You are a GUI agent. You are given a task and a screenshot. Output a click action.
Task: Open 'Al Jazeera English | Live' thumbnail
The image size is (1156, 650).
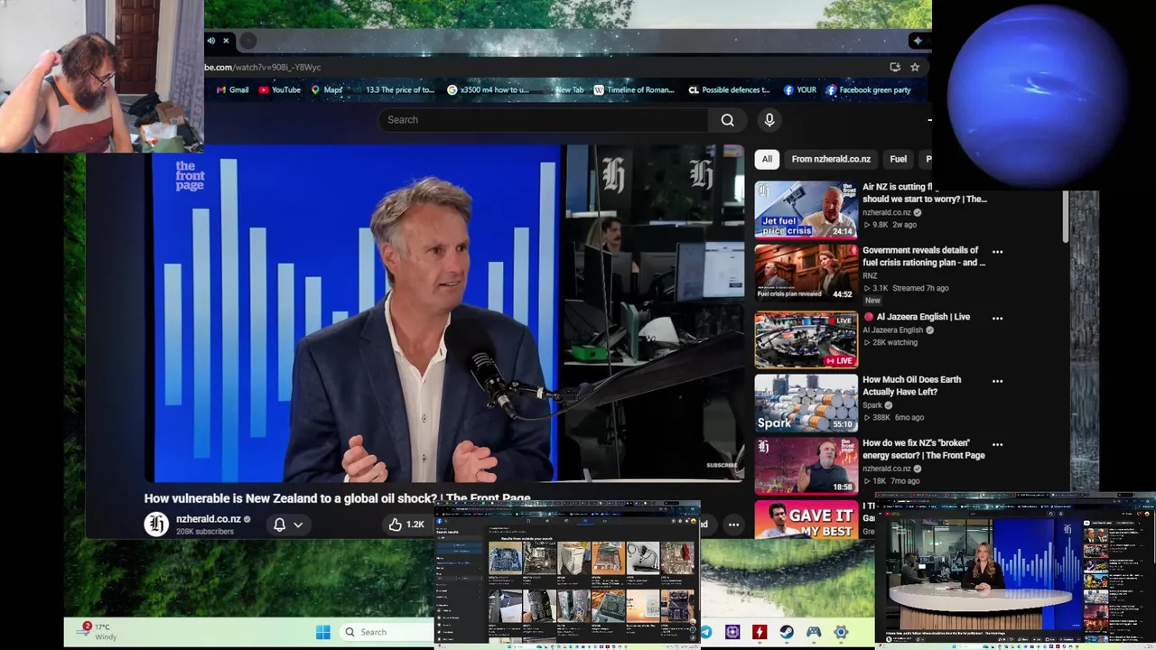[x=806, y=340]
